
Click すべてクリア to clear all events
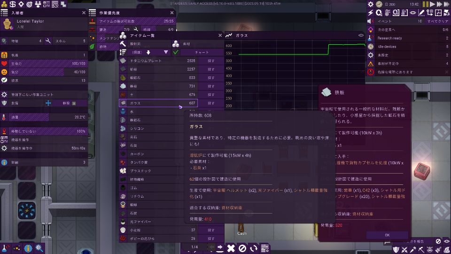tap(437, 21)
